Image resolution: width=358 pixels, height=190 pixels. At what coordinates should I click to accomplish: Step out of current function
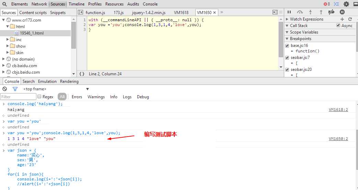coord(321,12)
